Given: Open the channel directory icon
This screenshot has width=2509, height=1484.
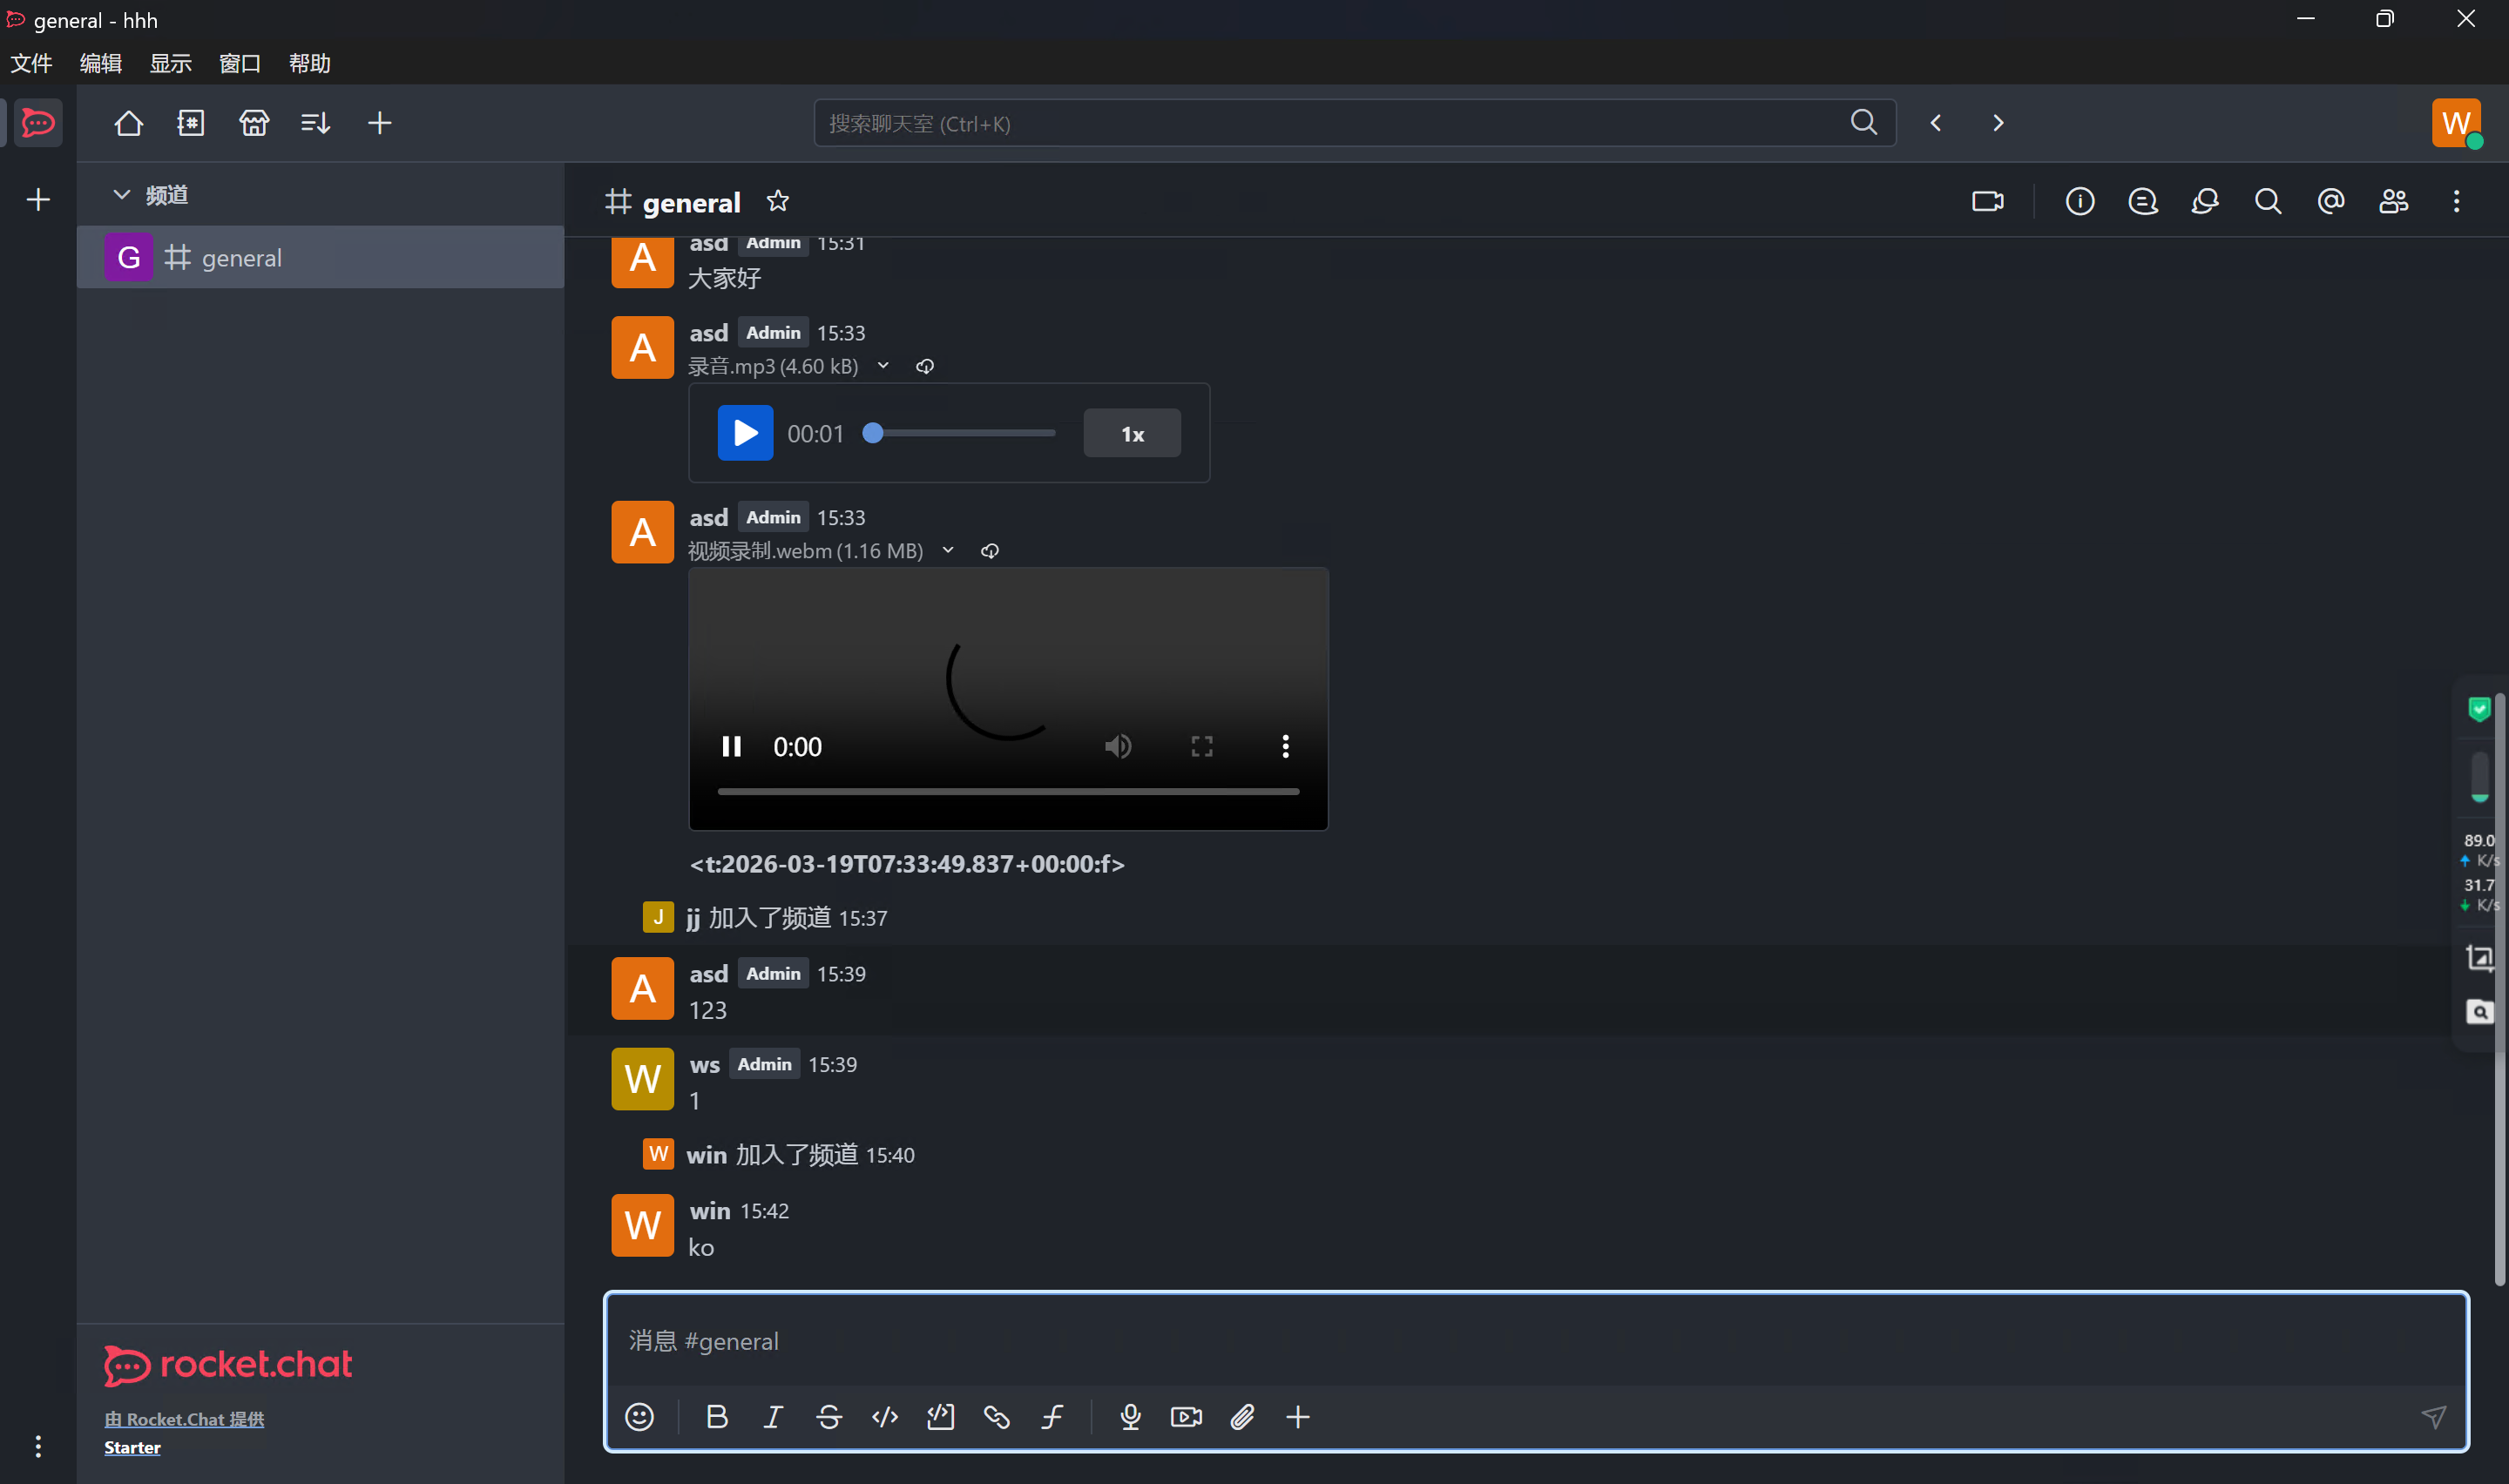Looking at the screenshot, I should 191,123.
